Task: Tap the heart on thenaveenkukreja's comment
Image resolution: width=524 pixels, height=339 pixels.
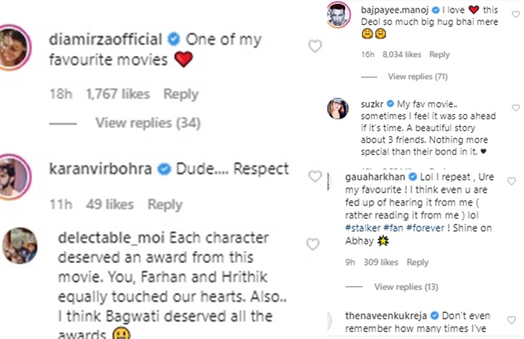Action: pos(510,320)
